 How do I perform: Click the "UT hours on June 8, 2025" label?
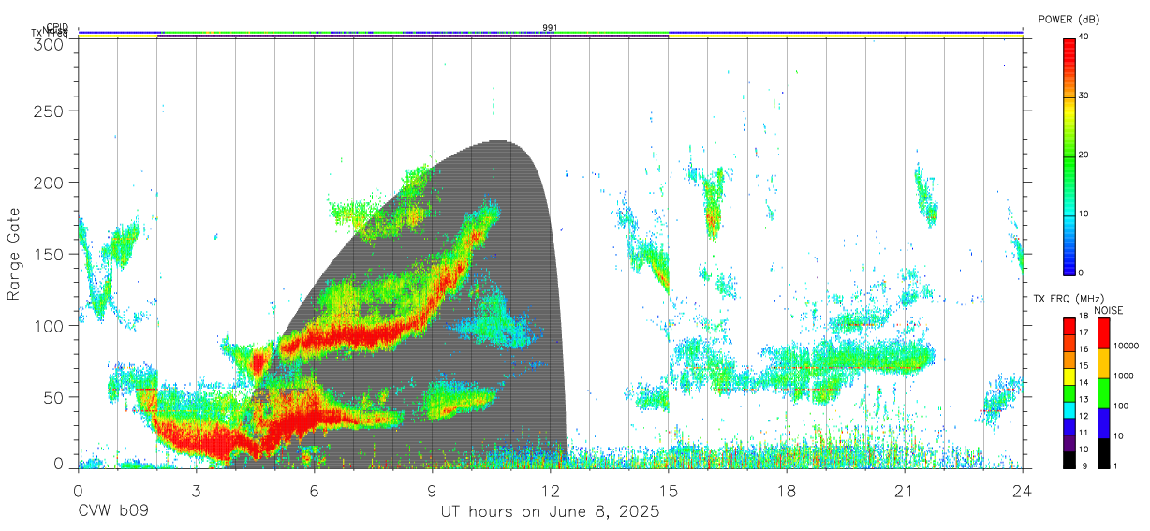click(550, 512)
